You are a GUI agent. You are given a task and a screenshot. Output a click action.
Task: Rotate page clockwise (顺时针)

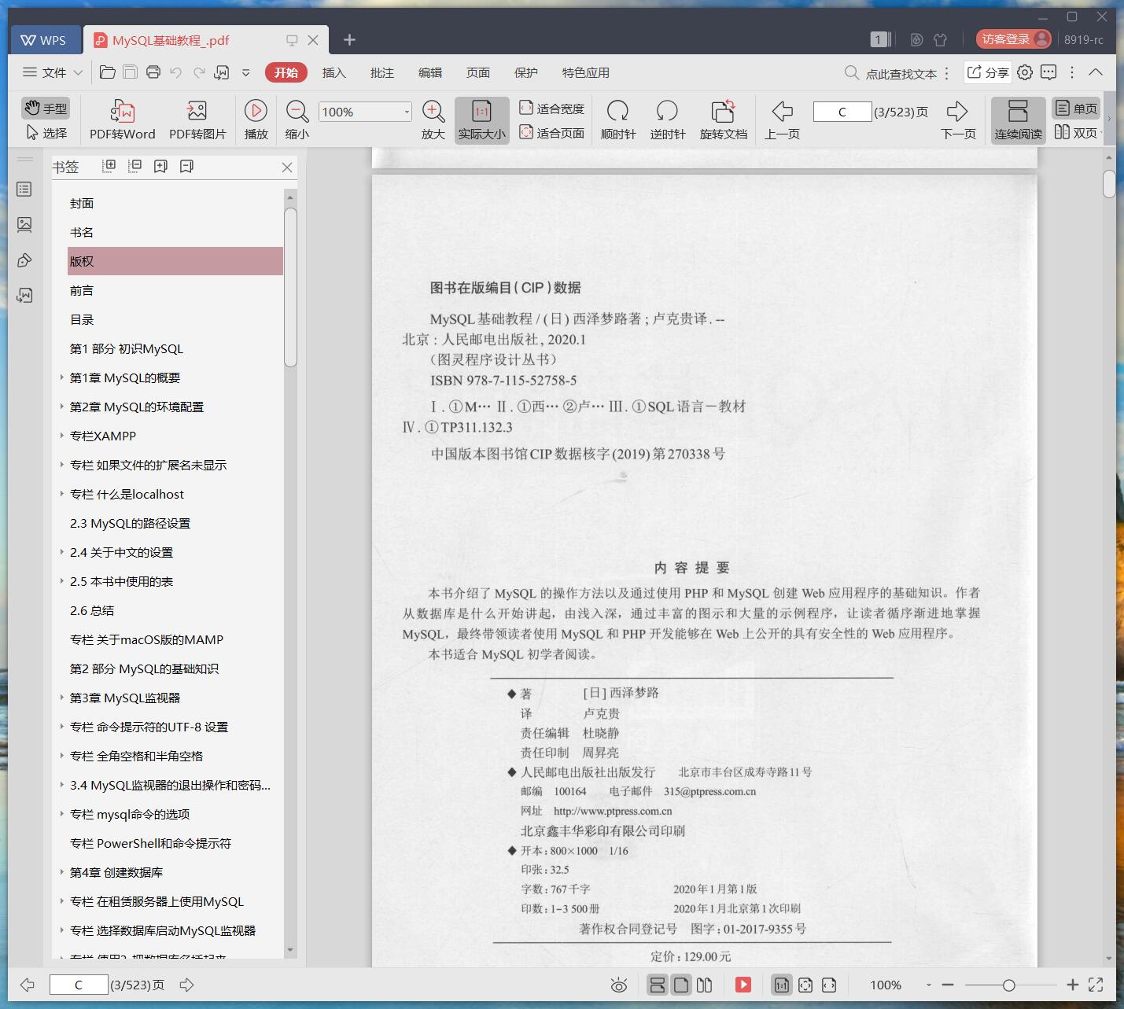point(618,120)
